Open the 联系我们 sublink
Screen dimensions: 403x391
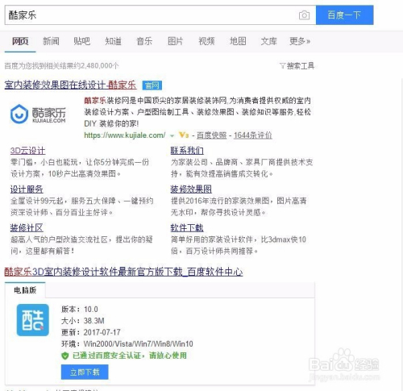[187, 151]
